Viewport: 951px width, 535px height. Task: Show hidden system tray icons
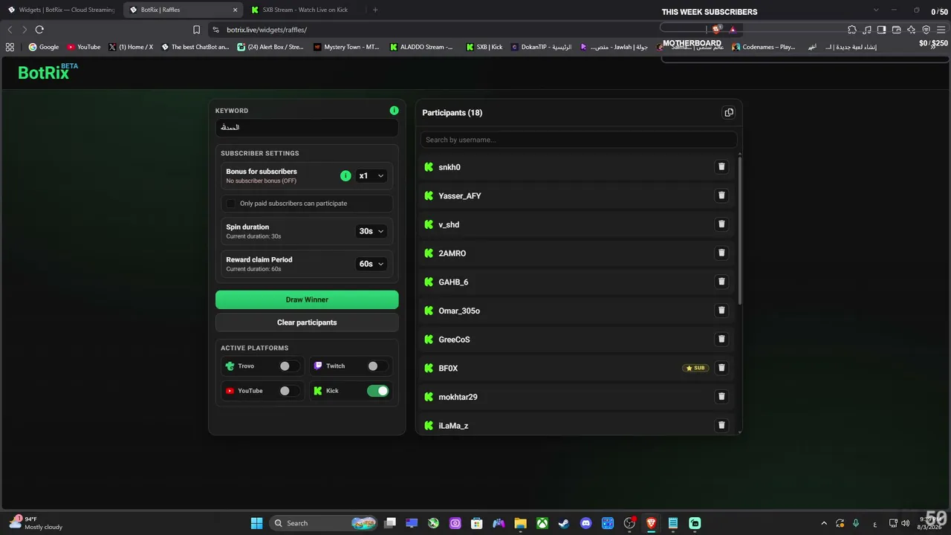[824, 523]
